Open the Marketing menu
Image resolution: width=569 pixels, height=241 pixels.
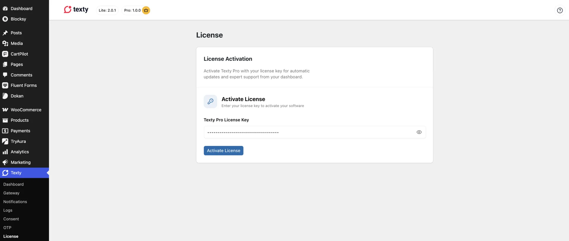(21, 162)
